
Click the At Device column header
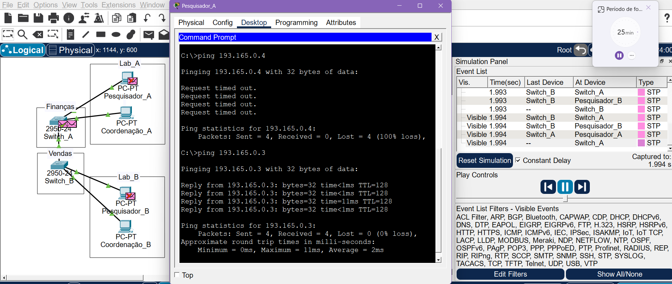click(604, 82)
